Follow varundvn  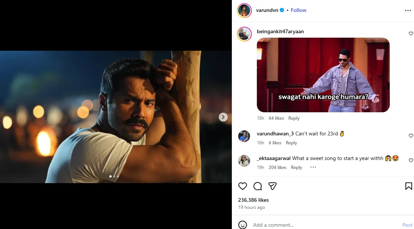[x=299, y=10]
